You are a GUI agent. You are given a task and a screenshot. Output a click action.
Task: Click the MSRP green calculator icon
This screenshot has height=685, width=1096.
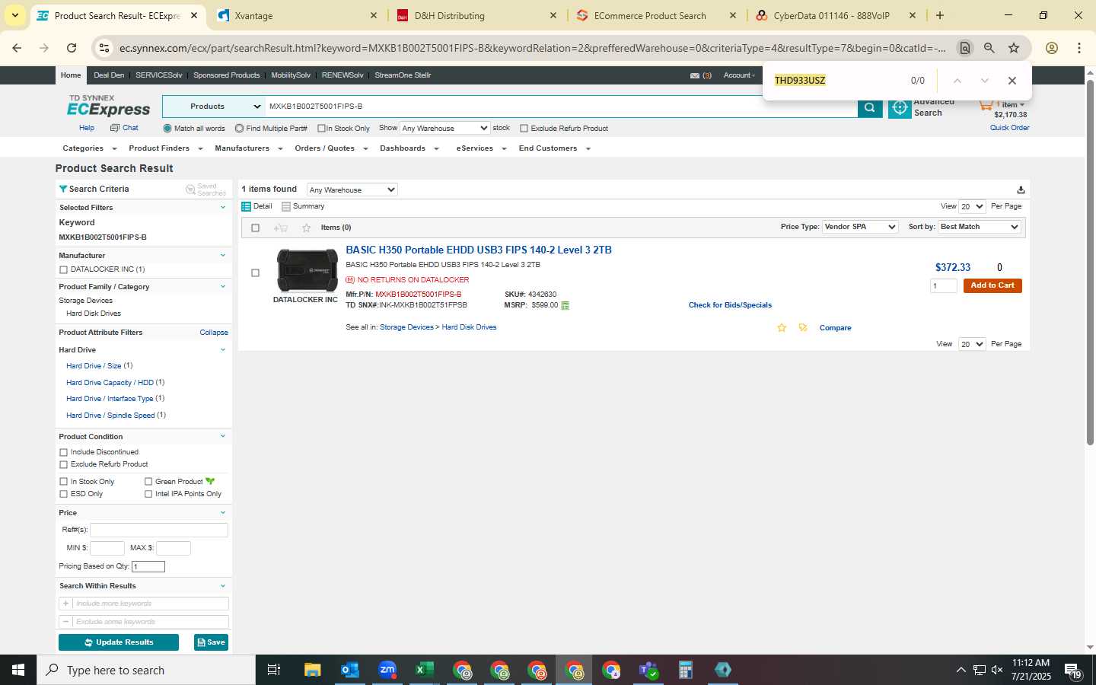[x=565, y=305]
